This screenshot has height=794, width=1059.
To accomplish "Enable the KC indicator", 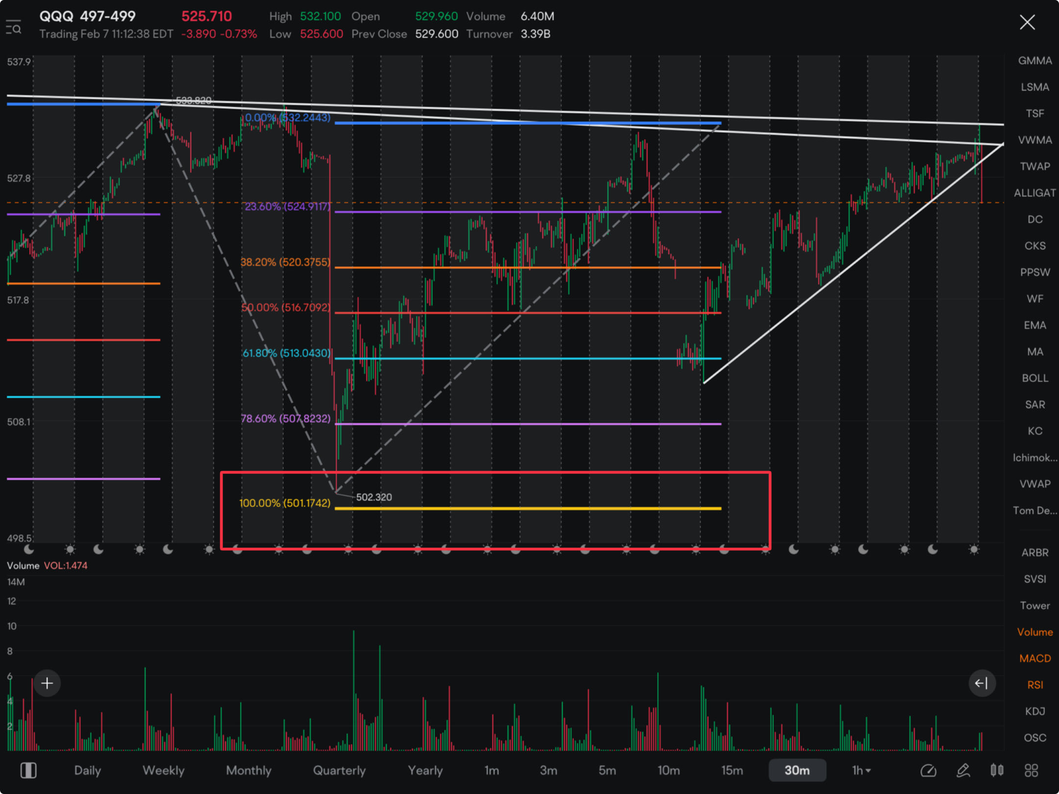I will [1035, 431].
